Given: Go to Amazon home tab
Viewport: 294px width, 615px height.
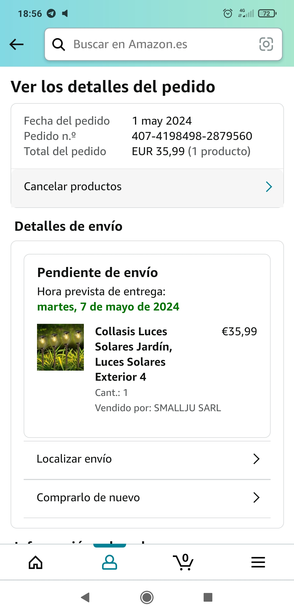Looking at the screenshot, I should pyautogui.click(x=36, y=562).
